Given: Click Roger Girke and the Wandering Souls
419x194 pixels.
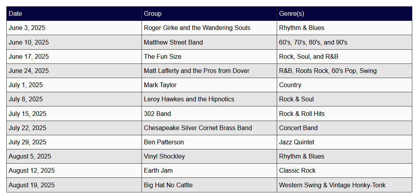Looking at the screenshot, I should point(197,28).
